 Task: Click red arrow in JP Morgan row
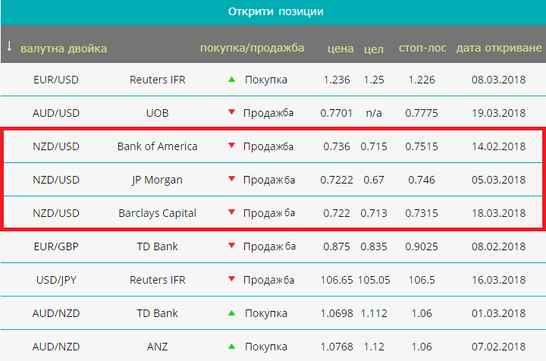pyautogui.click(x=231, y=179)
